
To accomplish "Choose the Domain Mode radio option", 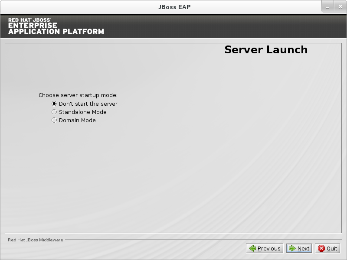I will [54, 120].
